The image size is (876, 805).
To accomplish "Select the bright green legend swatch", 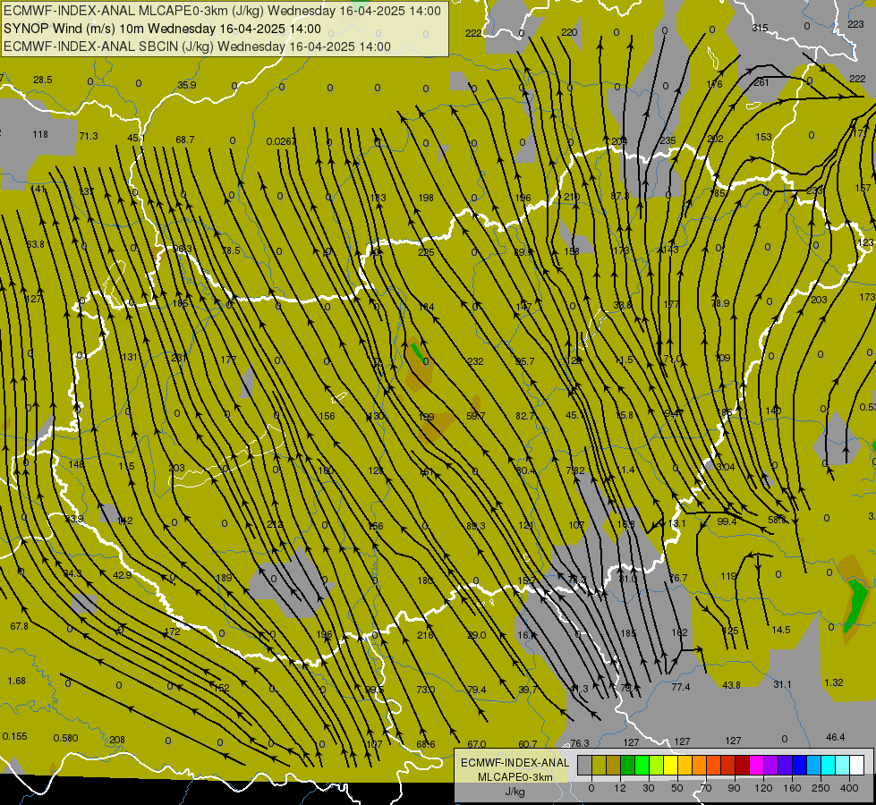I will tap(642, 765).
